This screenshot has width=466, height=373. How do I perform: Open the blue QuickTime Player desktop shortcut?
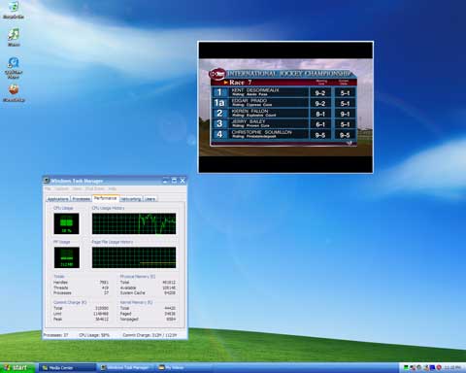click(14, 67)
